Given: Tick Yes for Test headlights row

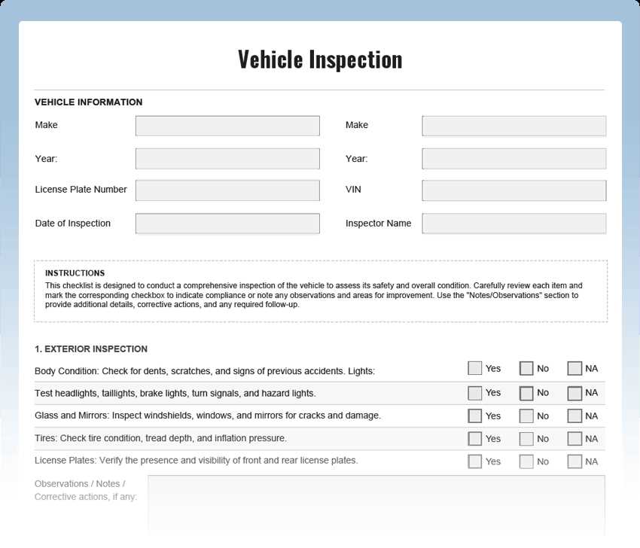Looking at the screenshot, I should pos(474,393).
